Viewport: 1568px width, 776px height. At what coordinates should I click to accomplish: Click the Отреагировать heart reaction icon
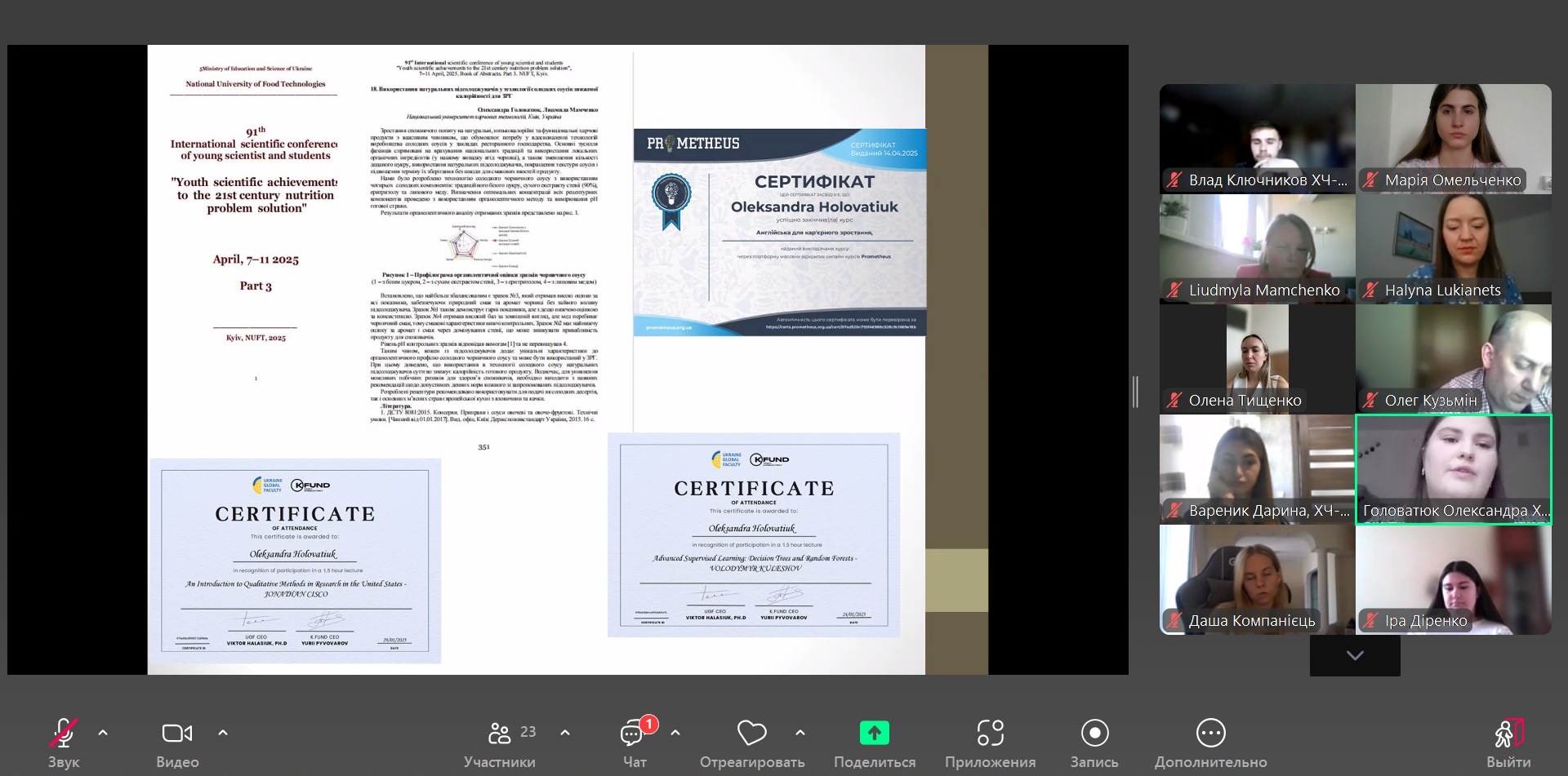click(751, 734)
